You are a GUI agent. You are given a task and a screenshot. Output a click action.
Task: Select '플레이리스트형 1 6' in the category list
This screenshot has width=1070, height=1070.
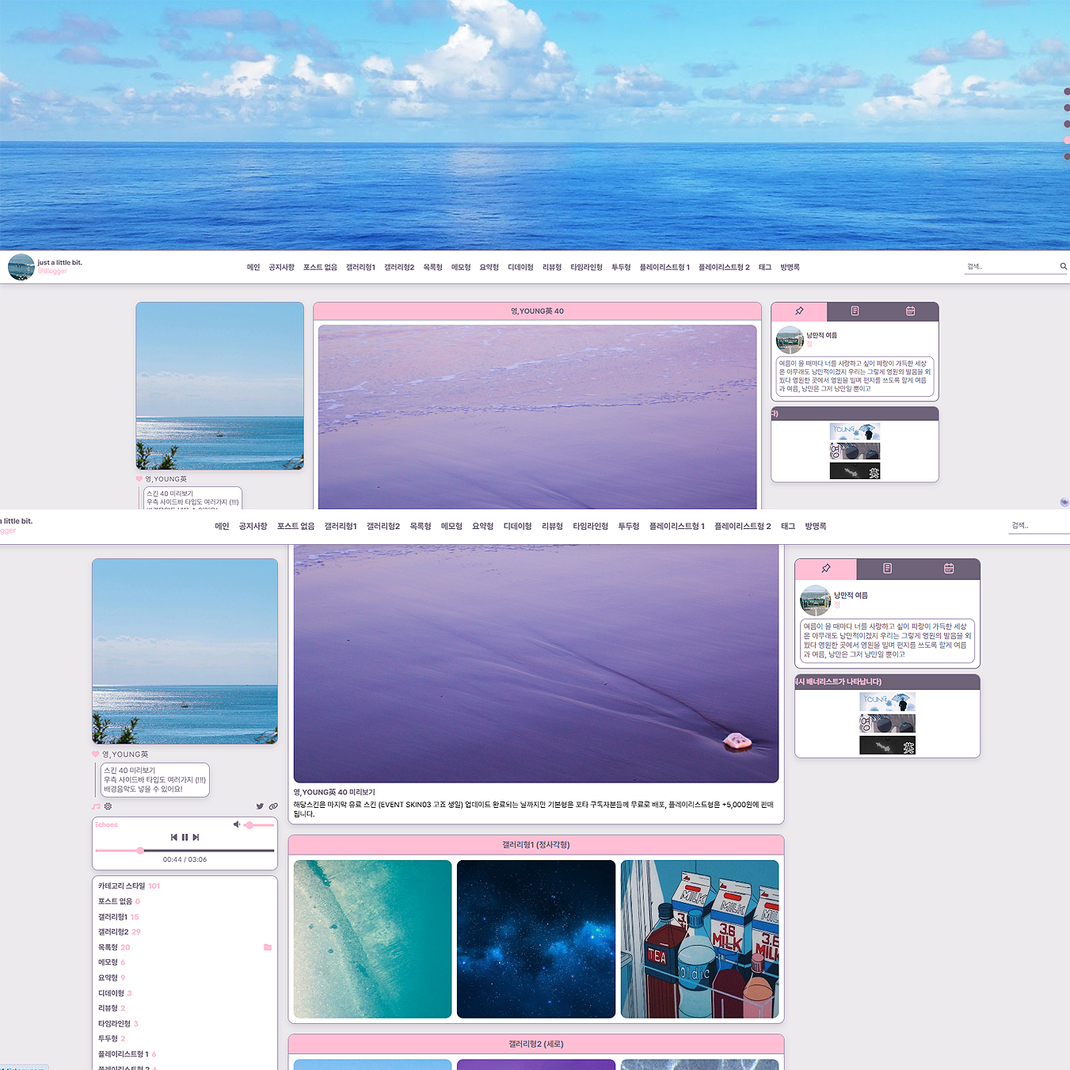[127, 1054]
